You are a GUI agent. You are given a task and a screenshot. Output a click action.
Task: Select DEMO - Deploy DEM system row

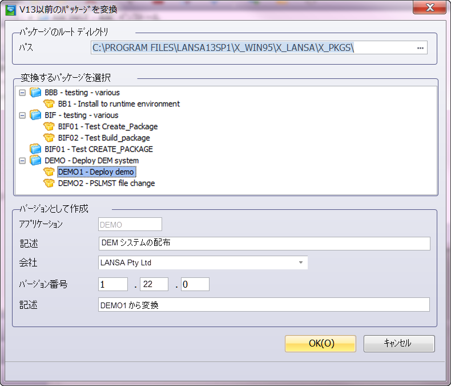[x=91, y=161]
